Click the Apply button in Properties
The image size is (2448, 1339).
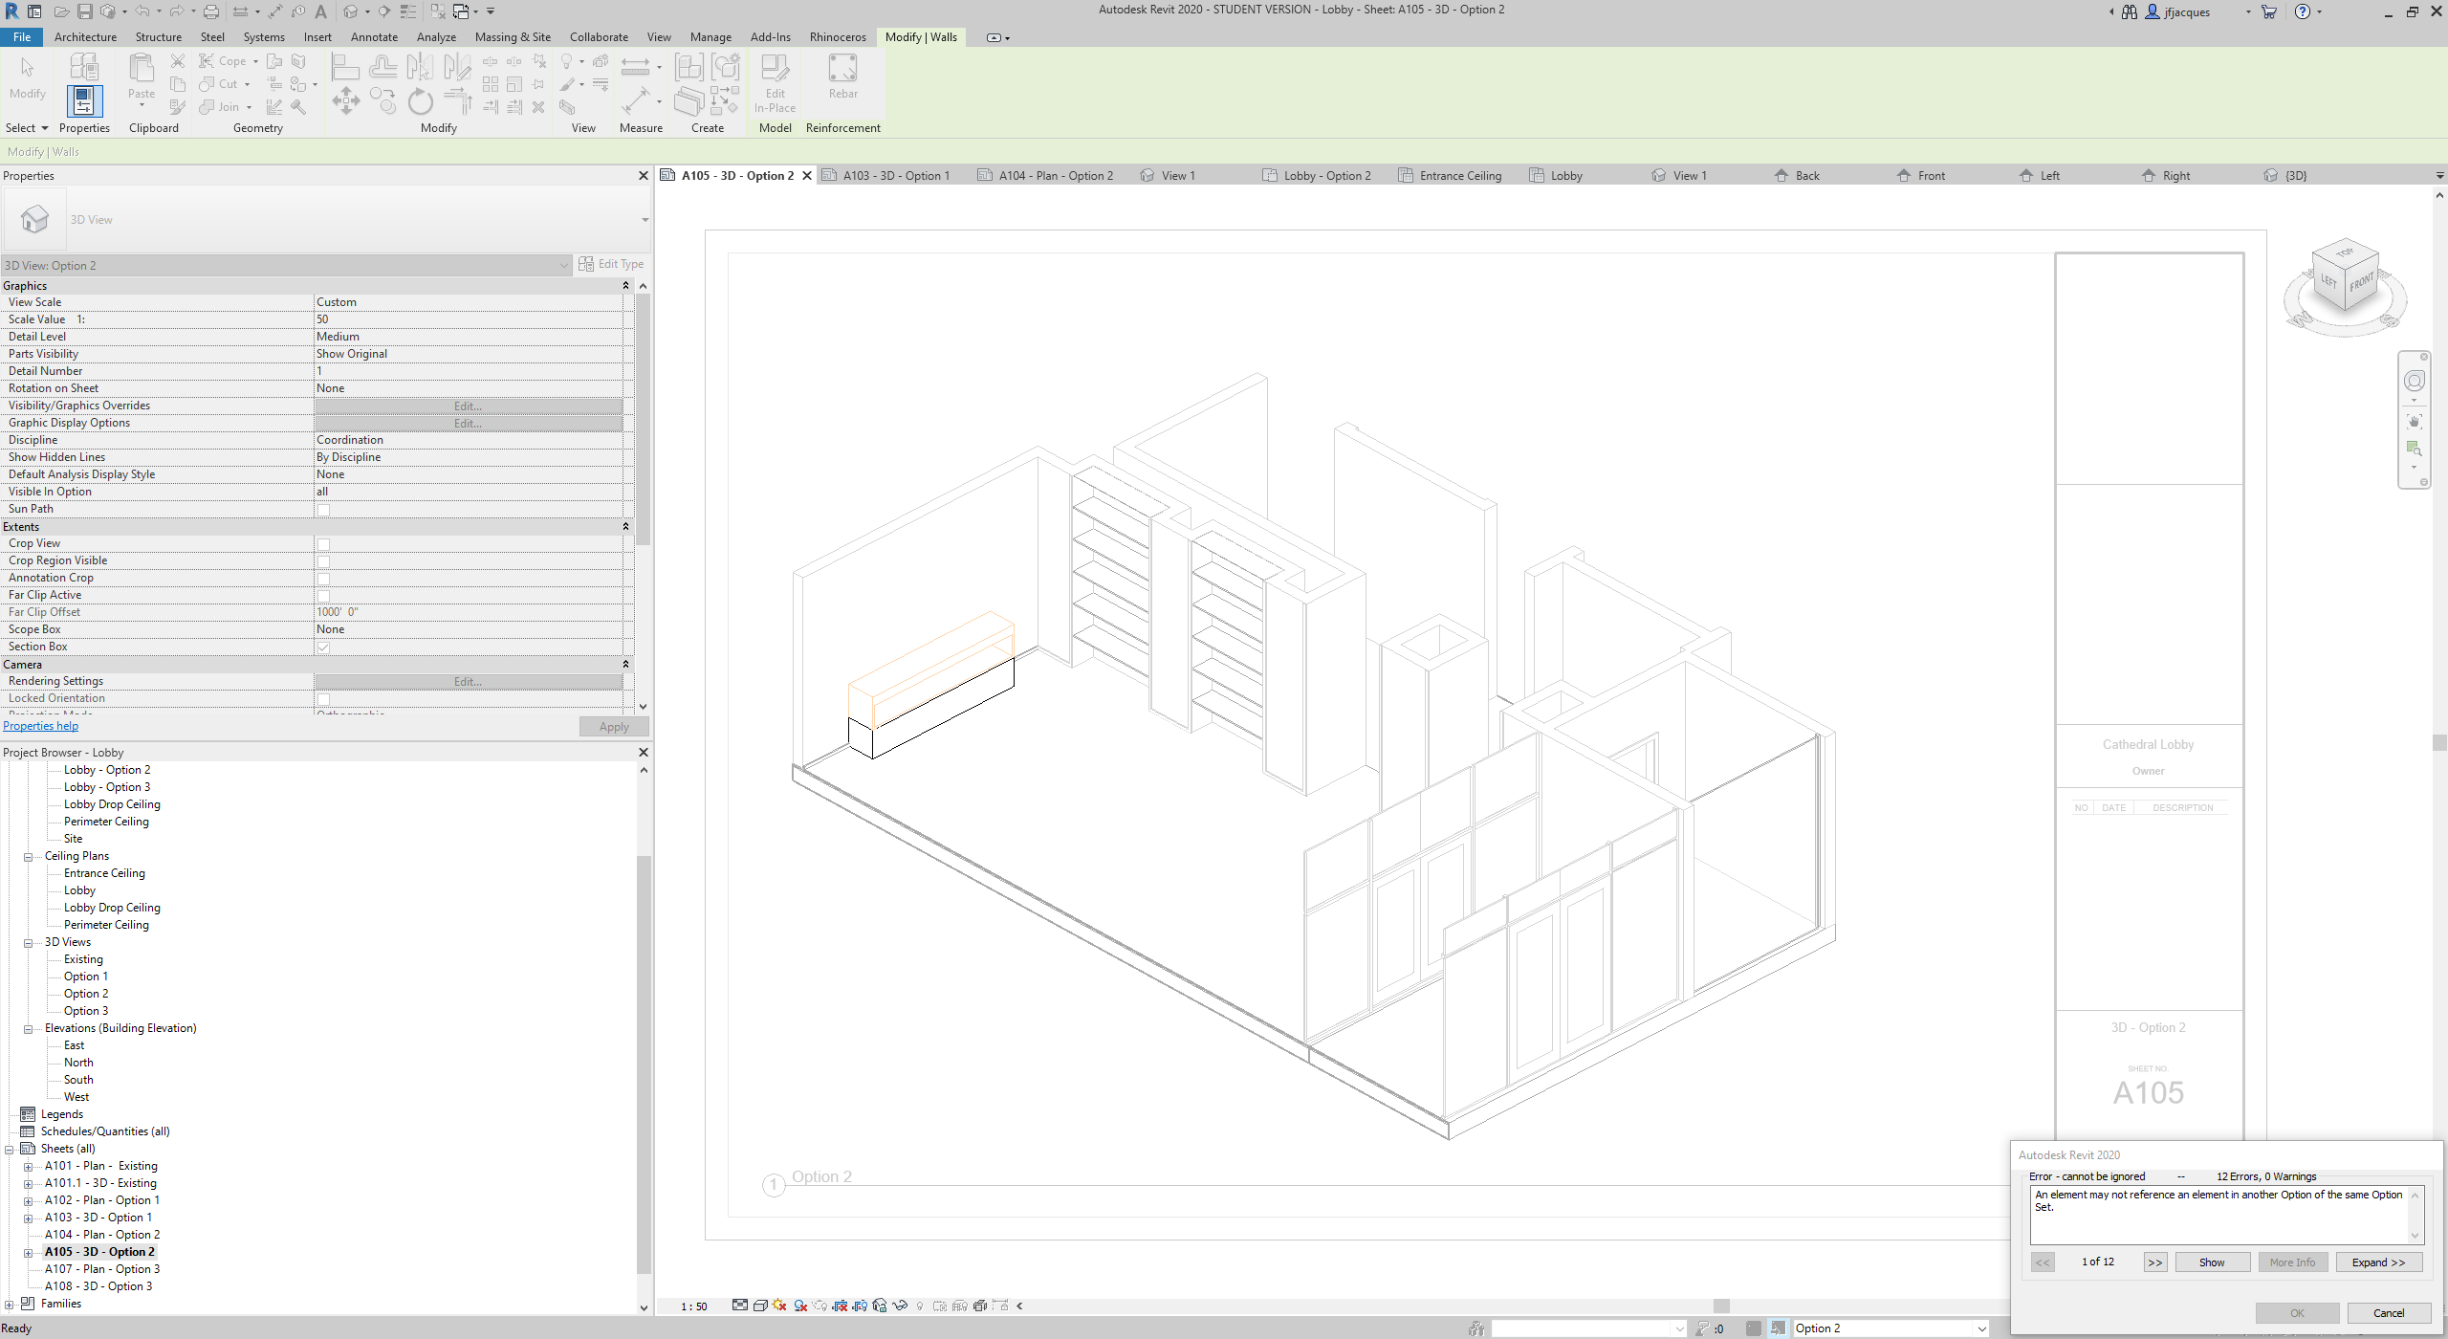(613, 726)
